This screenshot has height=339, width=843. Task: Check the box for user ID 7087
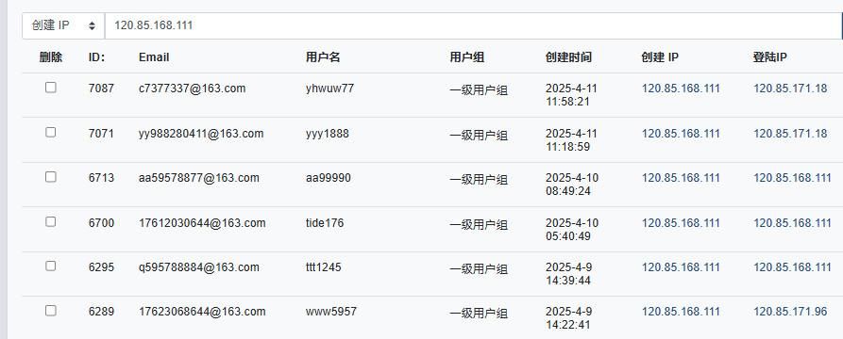51,88
